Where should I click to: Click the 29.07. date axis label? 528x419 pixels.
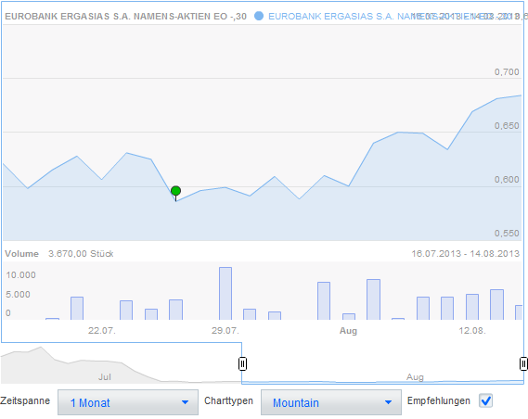pyautogui.click(x=225, y=331)
